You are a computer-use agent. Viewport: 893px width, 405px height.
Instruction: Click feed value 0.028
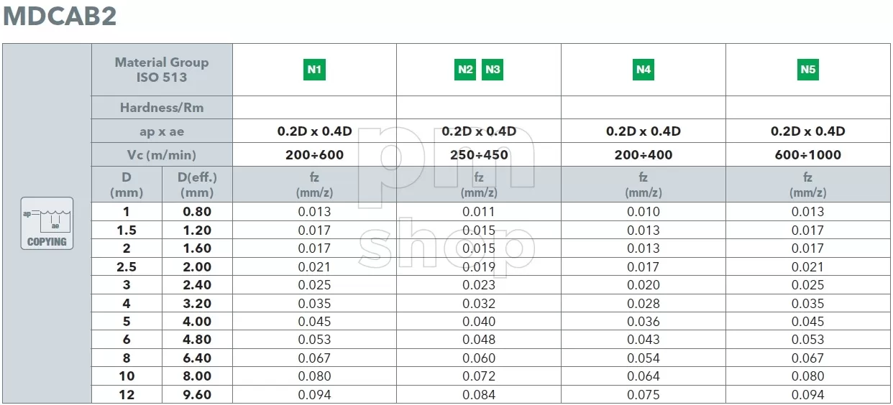coord(644,304)
